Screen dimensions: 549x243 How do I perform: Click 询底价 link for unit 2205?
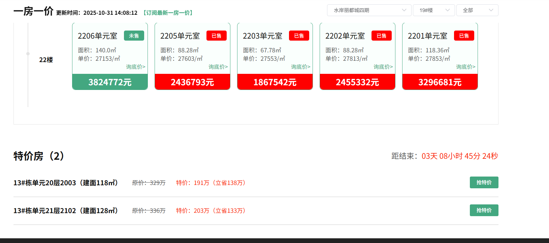[x=218, y=67]
